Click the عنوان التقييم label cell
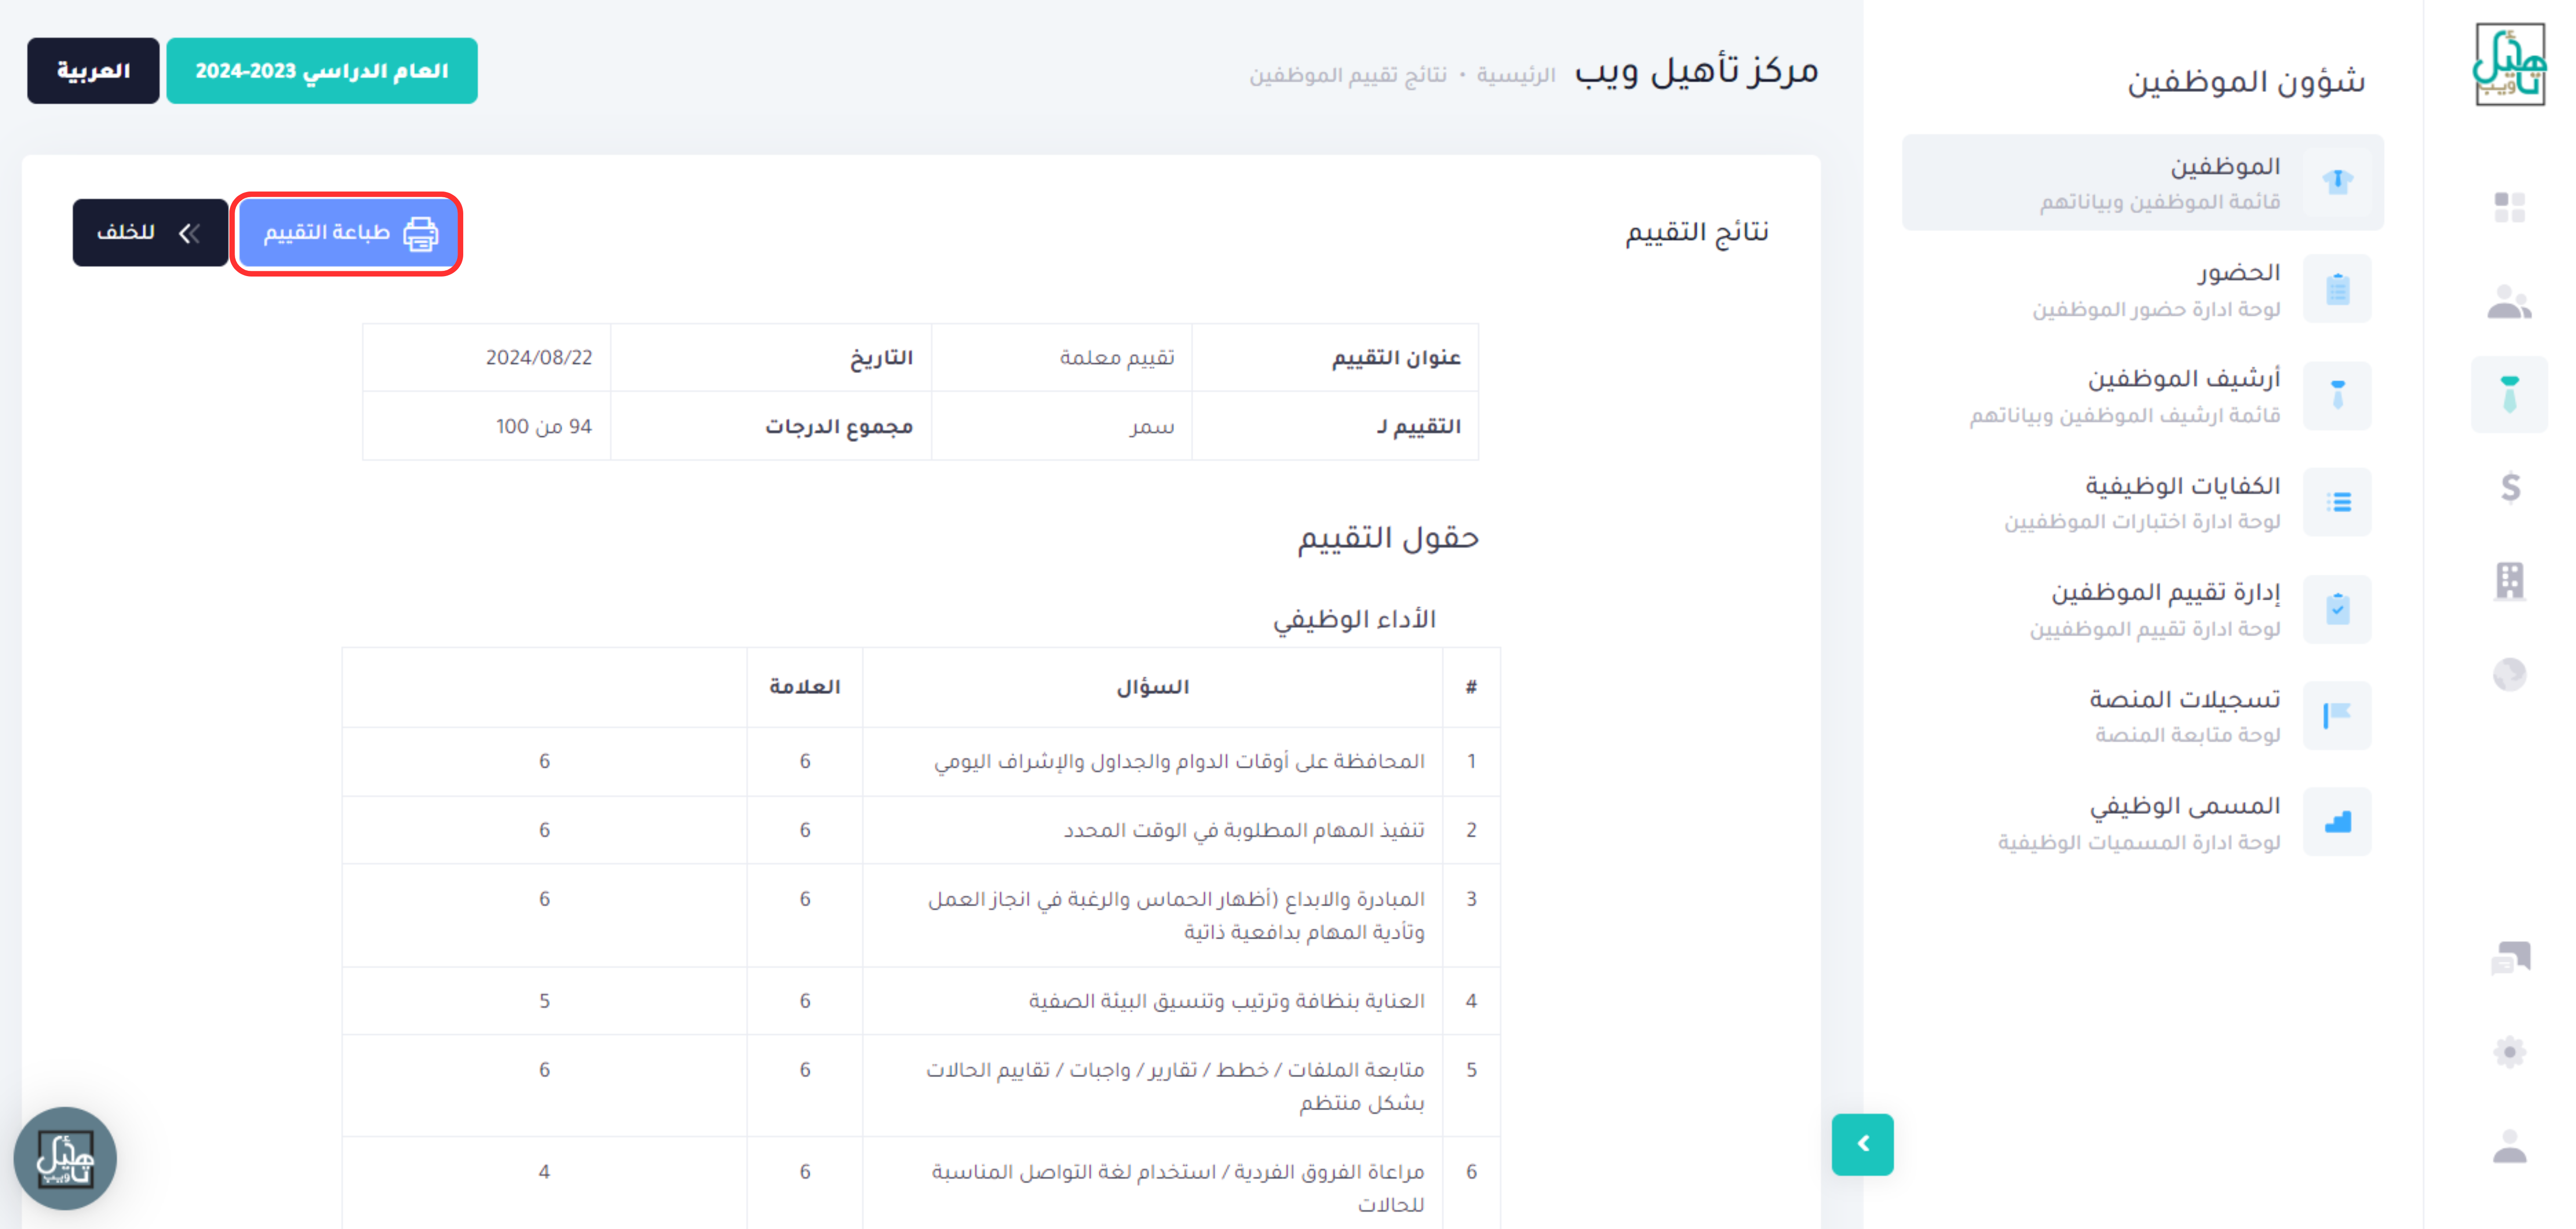The width and height of the screenshot is (2576, 1229). point(1335,358)
